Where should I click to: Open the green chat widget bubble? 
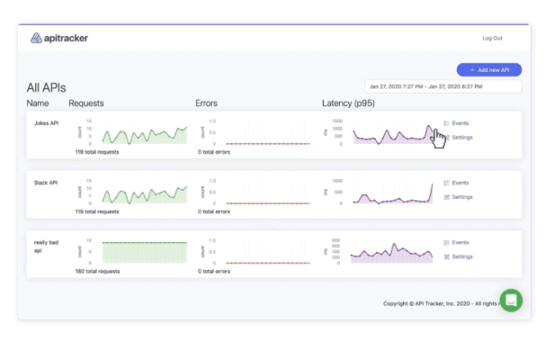(x=511, y=300)
